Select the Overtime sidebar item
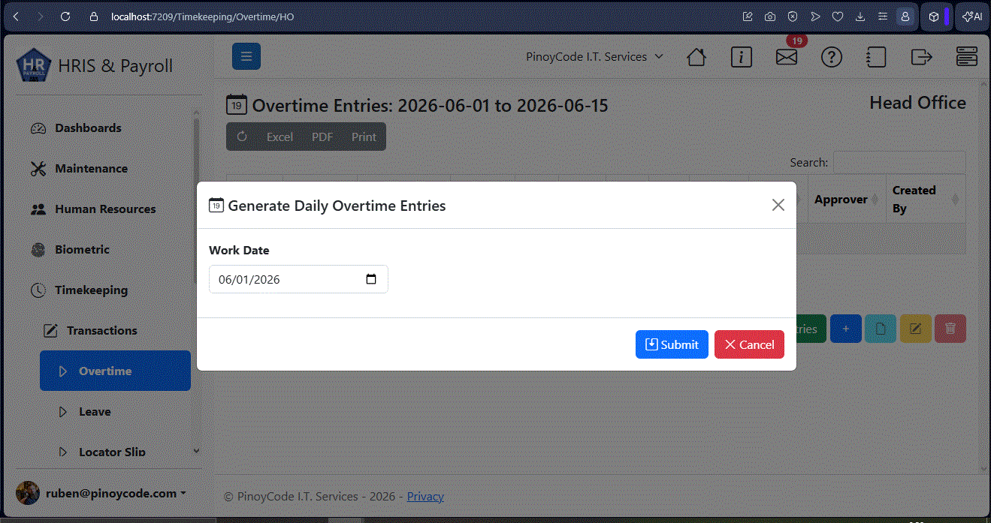 pyautogui.click(x=115, y=371)
